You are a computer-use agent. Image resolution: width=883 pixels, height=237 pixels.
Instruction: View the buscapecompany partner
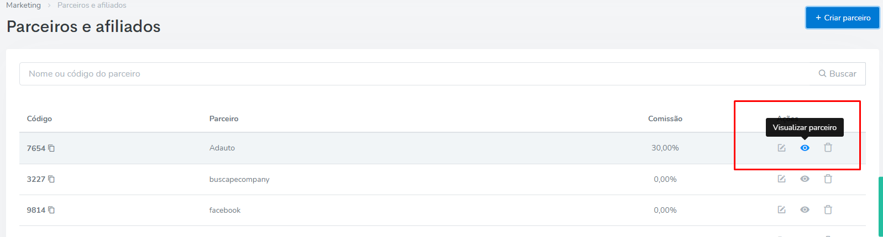click(805, 179)
